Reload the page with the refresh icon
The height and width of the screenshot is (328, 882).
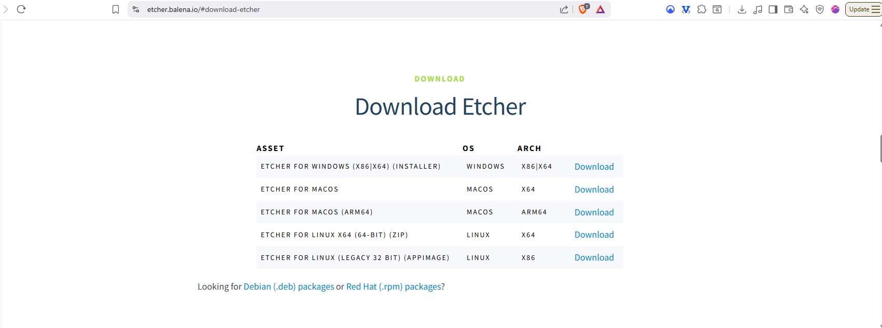click(21, 9)
